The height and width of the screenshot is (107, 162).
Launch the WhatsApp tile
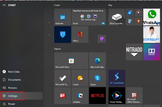[x=152, y=17]
